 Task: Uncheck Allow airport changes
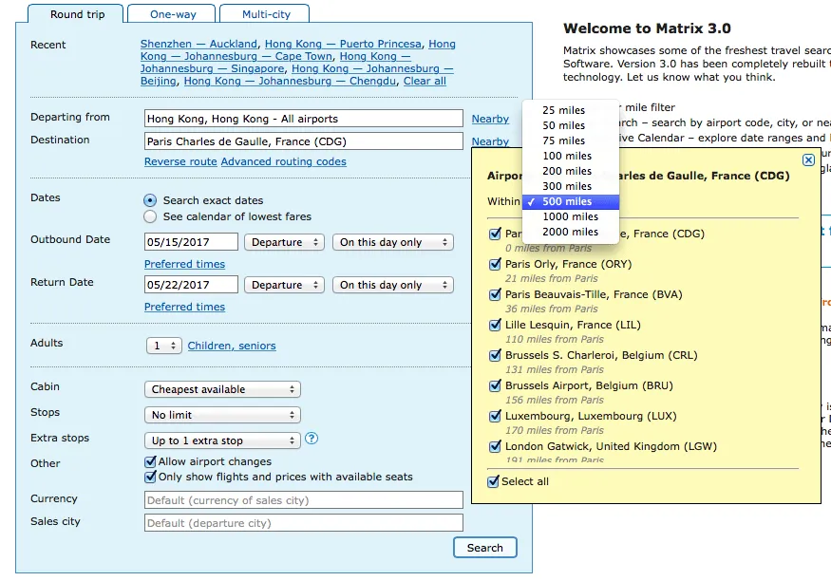click(150, 461)
